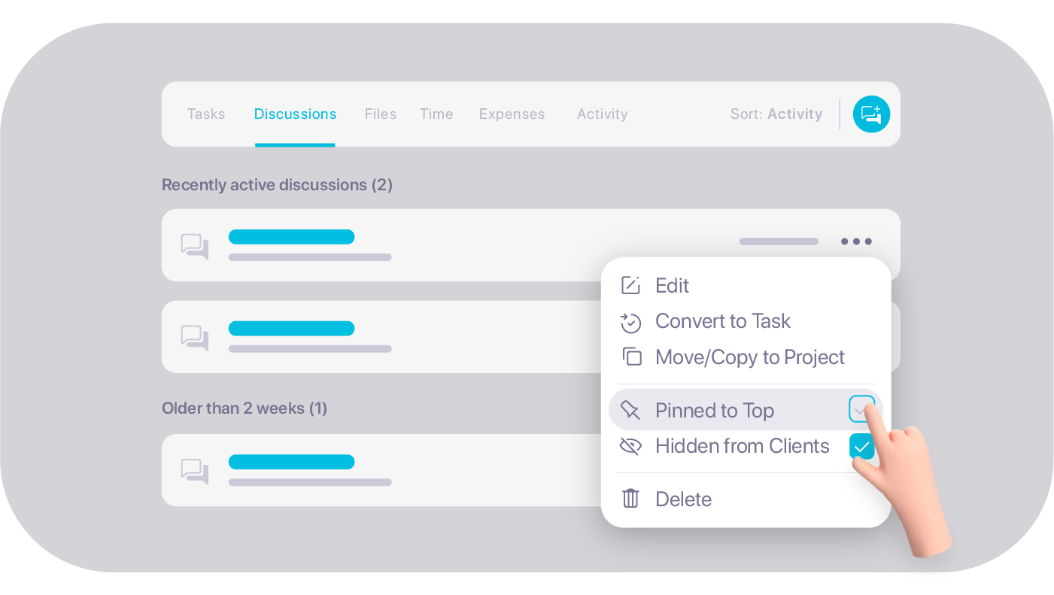Click the pin icon in menu
The width and height of the screenshot is (1054, 595).
630,410
